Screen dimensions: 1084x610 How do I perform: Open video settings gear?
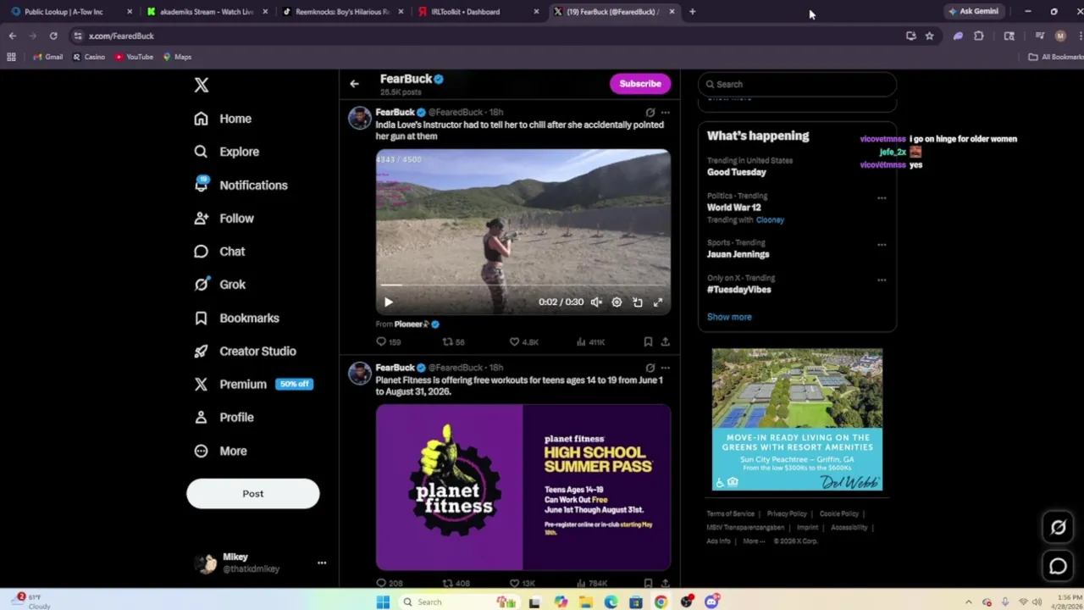coord(617,302)
